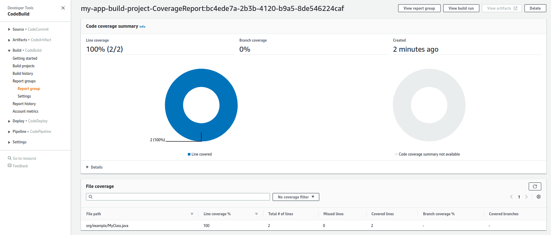The width and height of the screenshot is (551, 235).
Task: Click the Delete button
Action: coord(535,8)
